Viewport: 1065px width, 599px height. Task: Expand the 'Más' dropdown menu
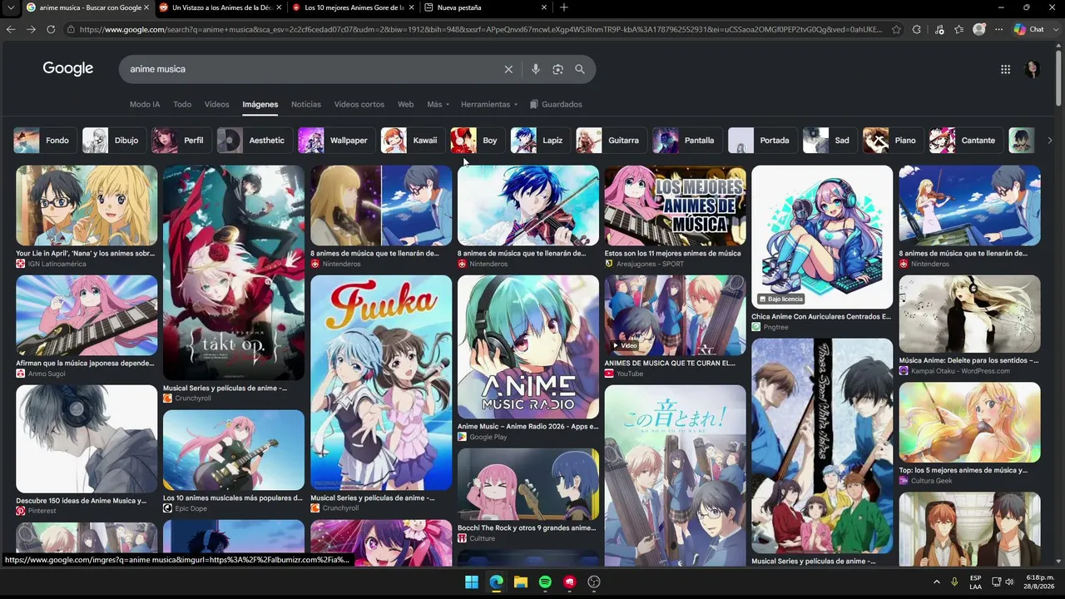click(x=438, y=105)
